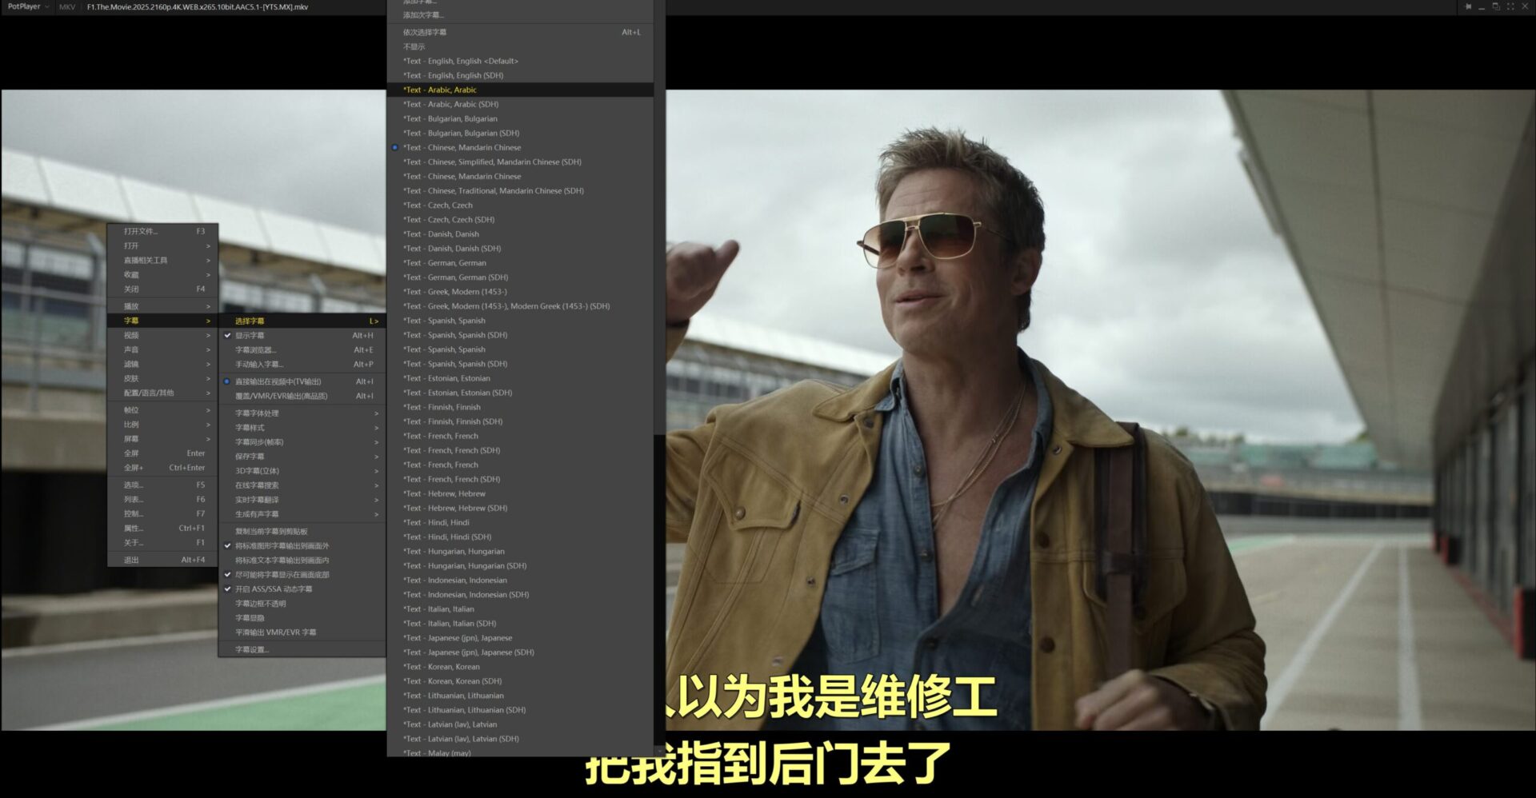Click 关闭 in the context menu
Screen dimensions: 1536x798
163,289
